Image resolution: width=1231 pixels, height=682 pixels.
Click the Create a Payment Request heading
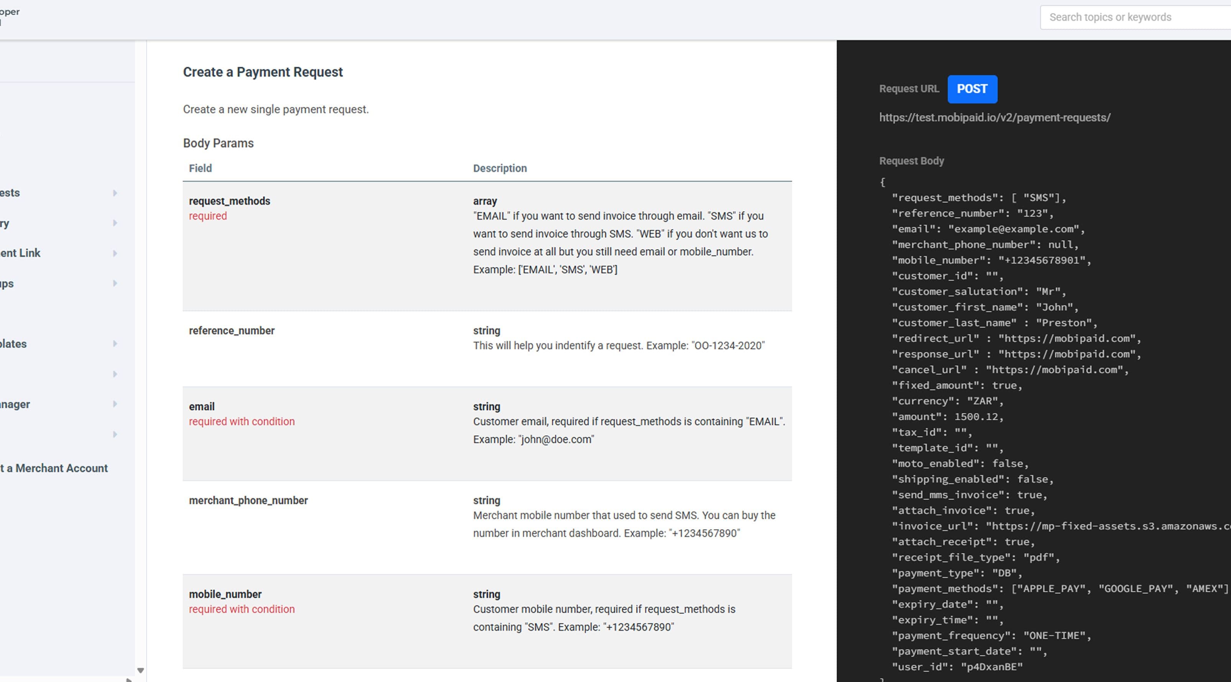click(263, 72)
